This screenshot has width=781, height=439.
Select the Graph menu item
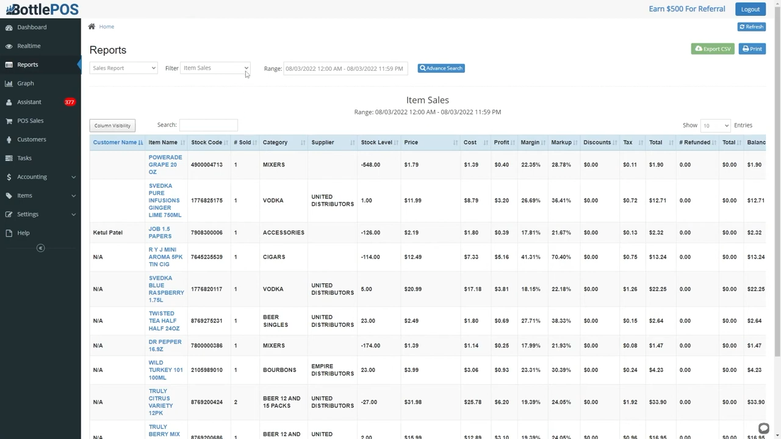click(x=26, y=84)
